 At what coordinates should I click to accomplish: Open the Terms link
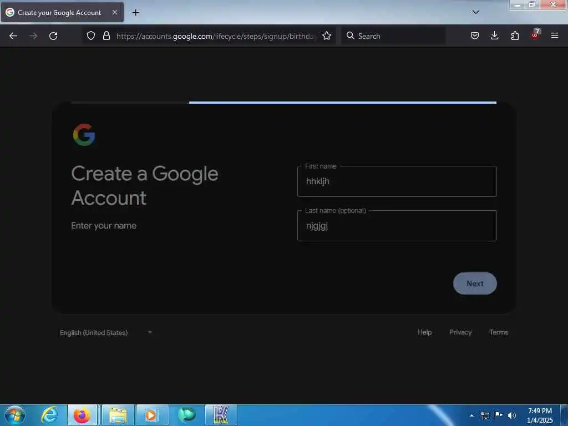pyautogui.click(x=499, y=332)
